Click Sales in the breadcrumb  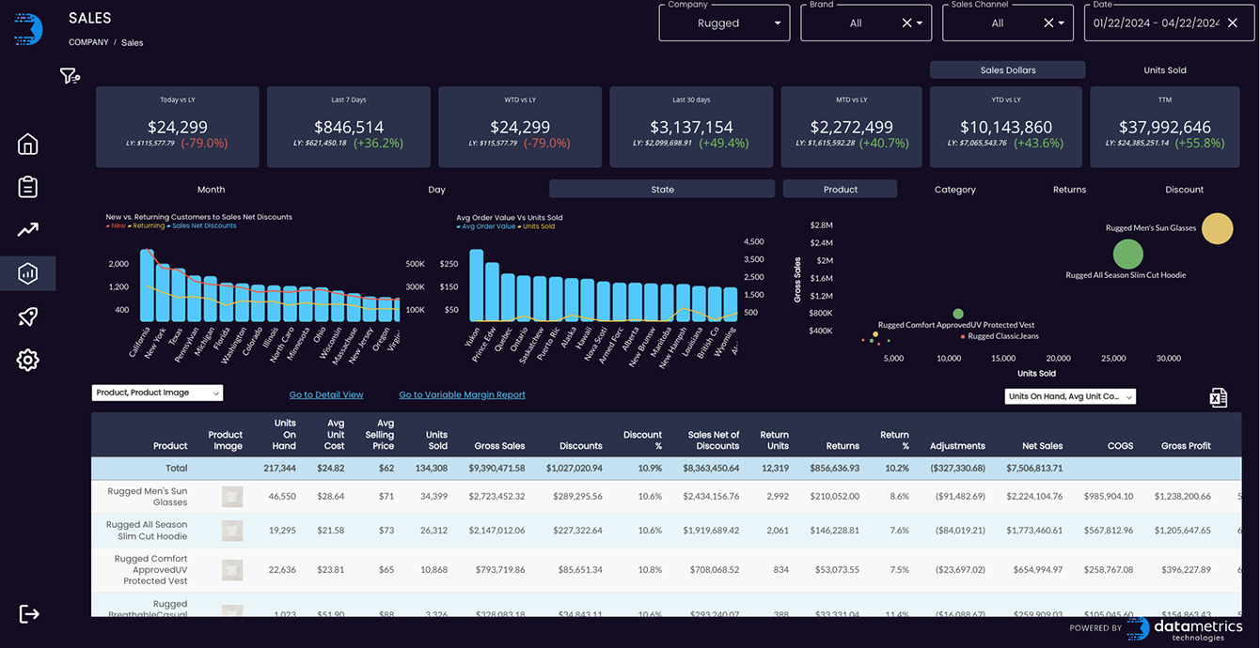(x=133, y=43)
